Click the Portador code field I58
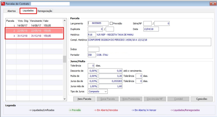This screenshot has width=217, height=117. point(92,55)
